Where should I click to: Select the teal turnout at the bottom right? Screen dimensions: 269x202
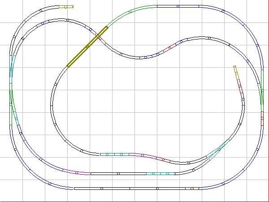coord(218,149)
